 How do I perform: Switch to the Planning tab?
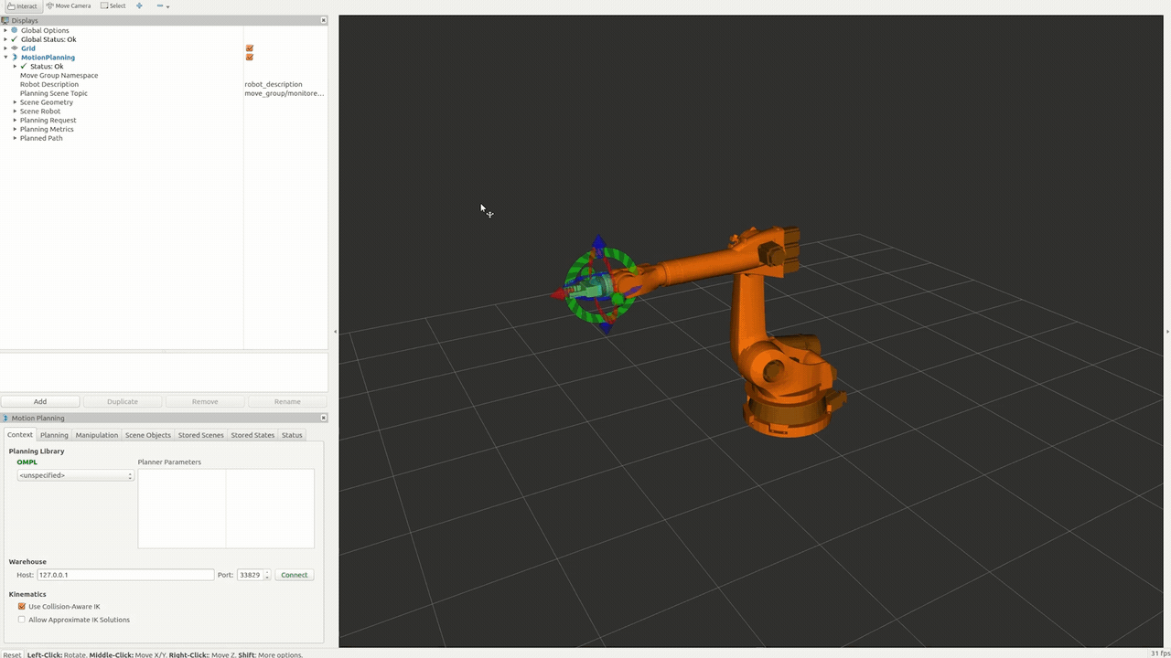tap(54, 435)
